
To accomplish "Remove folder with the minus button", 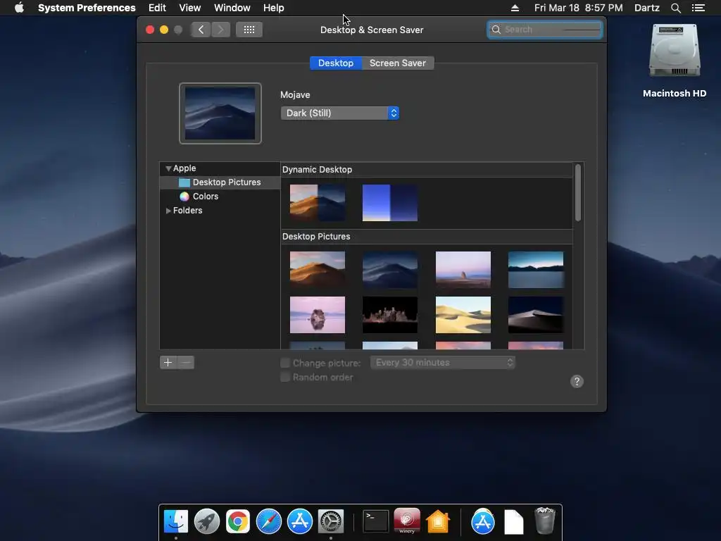I will tap(186, 363).
